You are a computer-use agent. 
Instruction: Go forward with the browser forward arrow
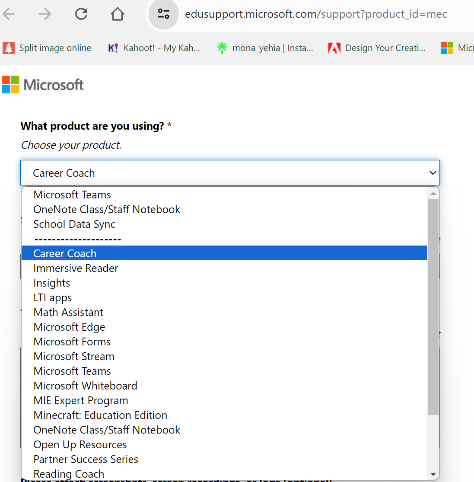pos(45,14)
